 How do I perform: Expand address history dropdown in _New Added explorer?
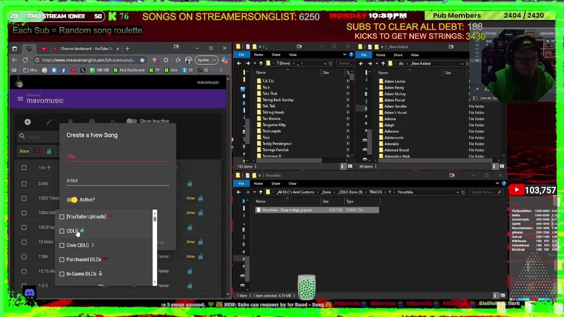462,63
